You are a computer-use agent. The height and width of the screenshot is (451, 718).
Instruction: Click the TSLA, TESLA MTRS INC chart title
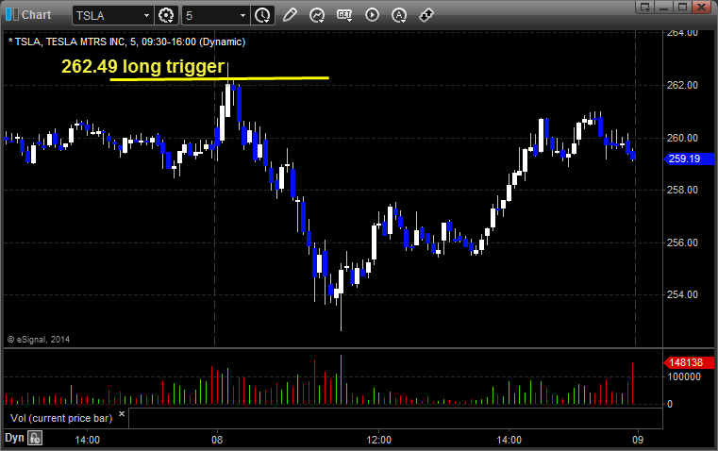[126, 42]
